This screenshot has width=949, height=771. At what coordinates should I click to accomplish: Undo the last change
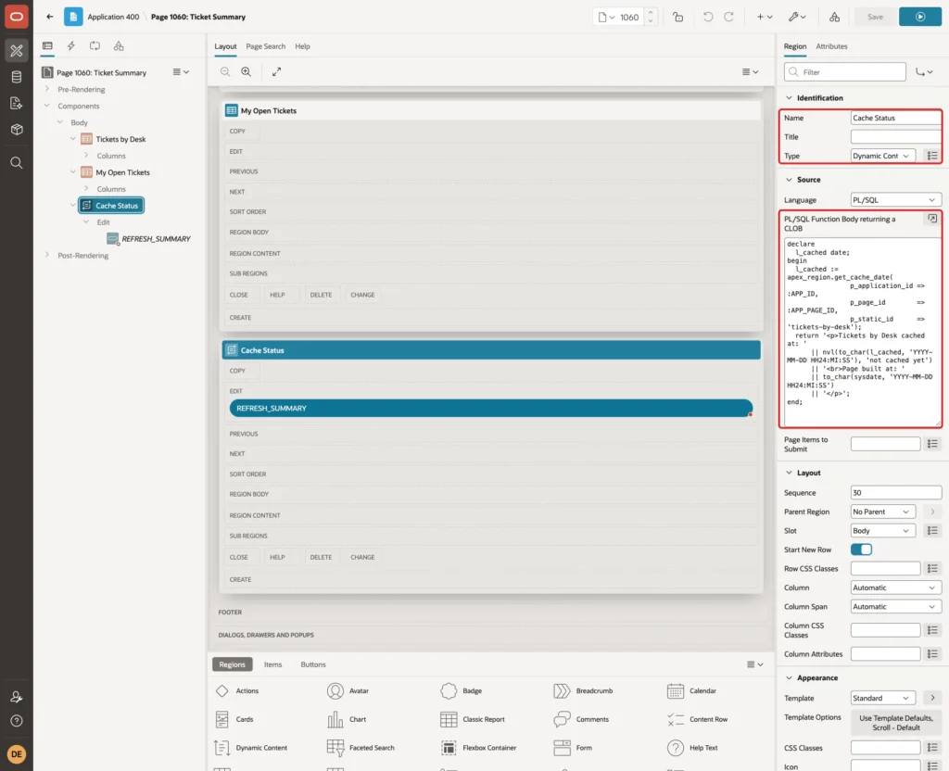tap(707, 17)
